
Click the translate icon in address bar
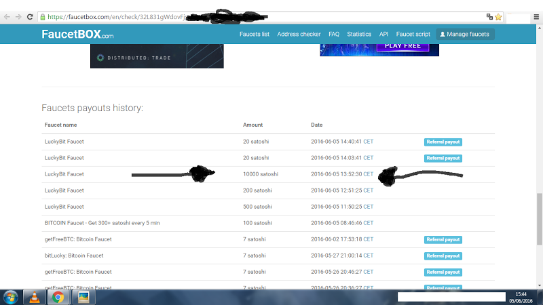(x=489, y=16)
